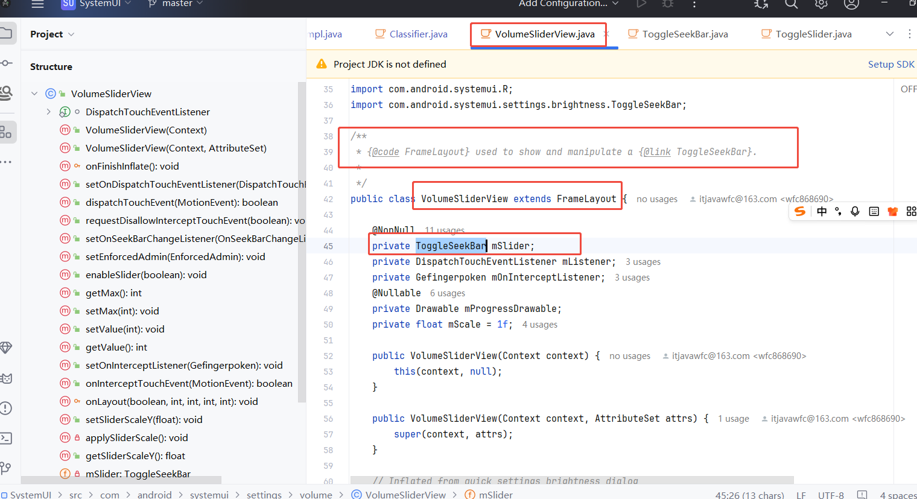Open the Commit tool window icon

[x=6, y=63]
